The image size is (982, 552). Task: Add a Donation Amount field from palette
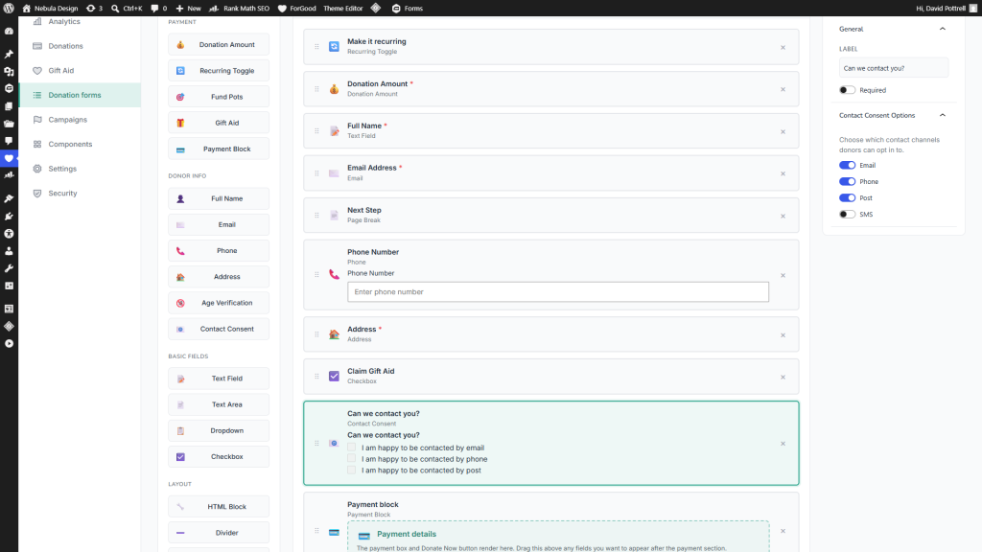[x=219, y=44]
